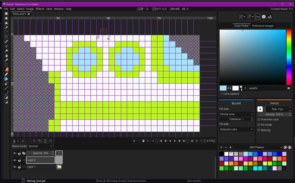Select the Ellipse shape tool

coord(6,102)
